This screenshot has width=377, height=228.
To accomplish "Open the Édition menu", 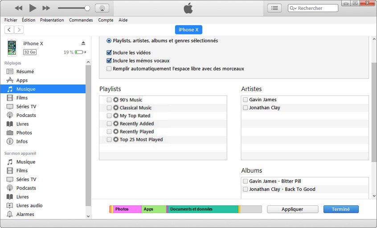I will pyautogui.click(x=29, y=20).
